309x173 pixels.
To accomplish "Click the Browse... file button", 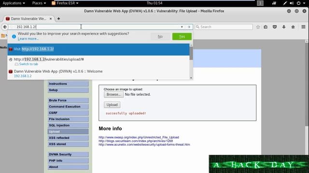I will coord(114,94).
